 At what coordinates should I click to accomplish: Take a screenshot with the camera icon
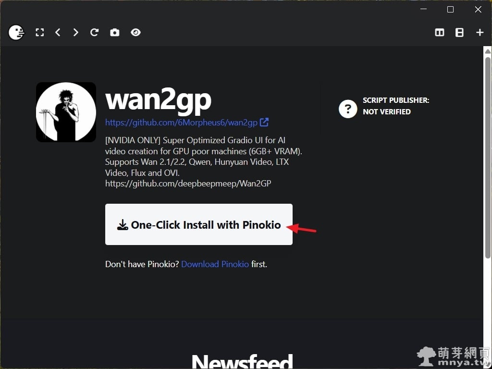114,32
